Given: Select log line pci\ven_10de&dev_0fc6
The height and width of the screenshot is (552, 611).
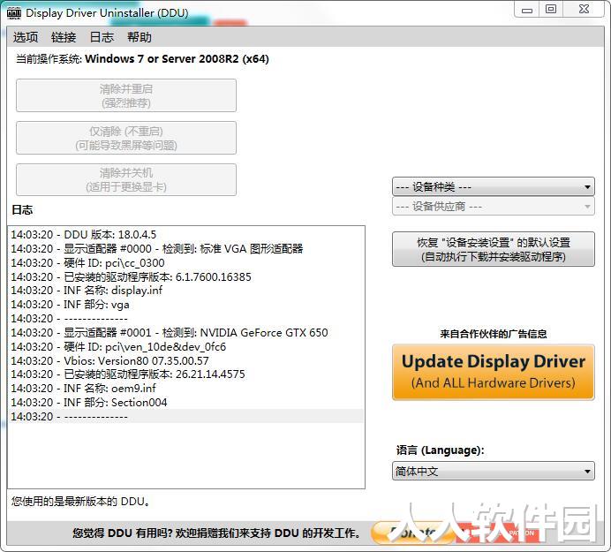Looking at the screenshot, I should (x=185, y=346).
